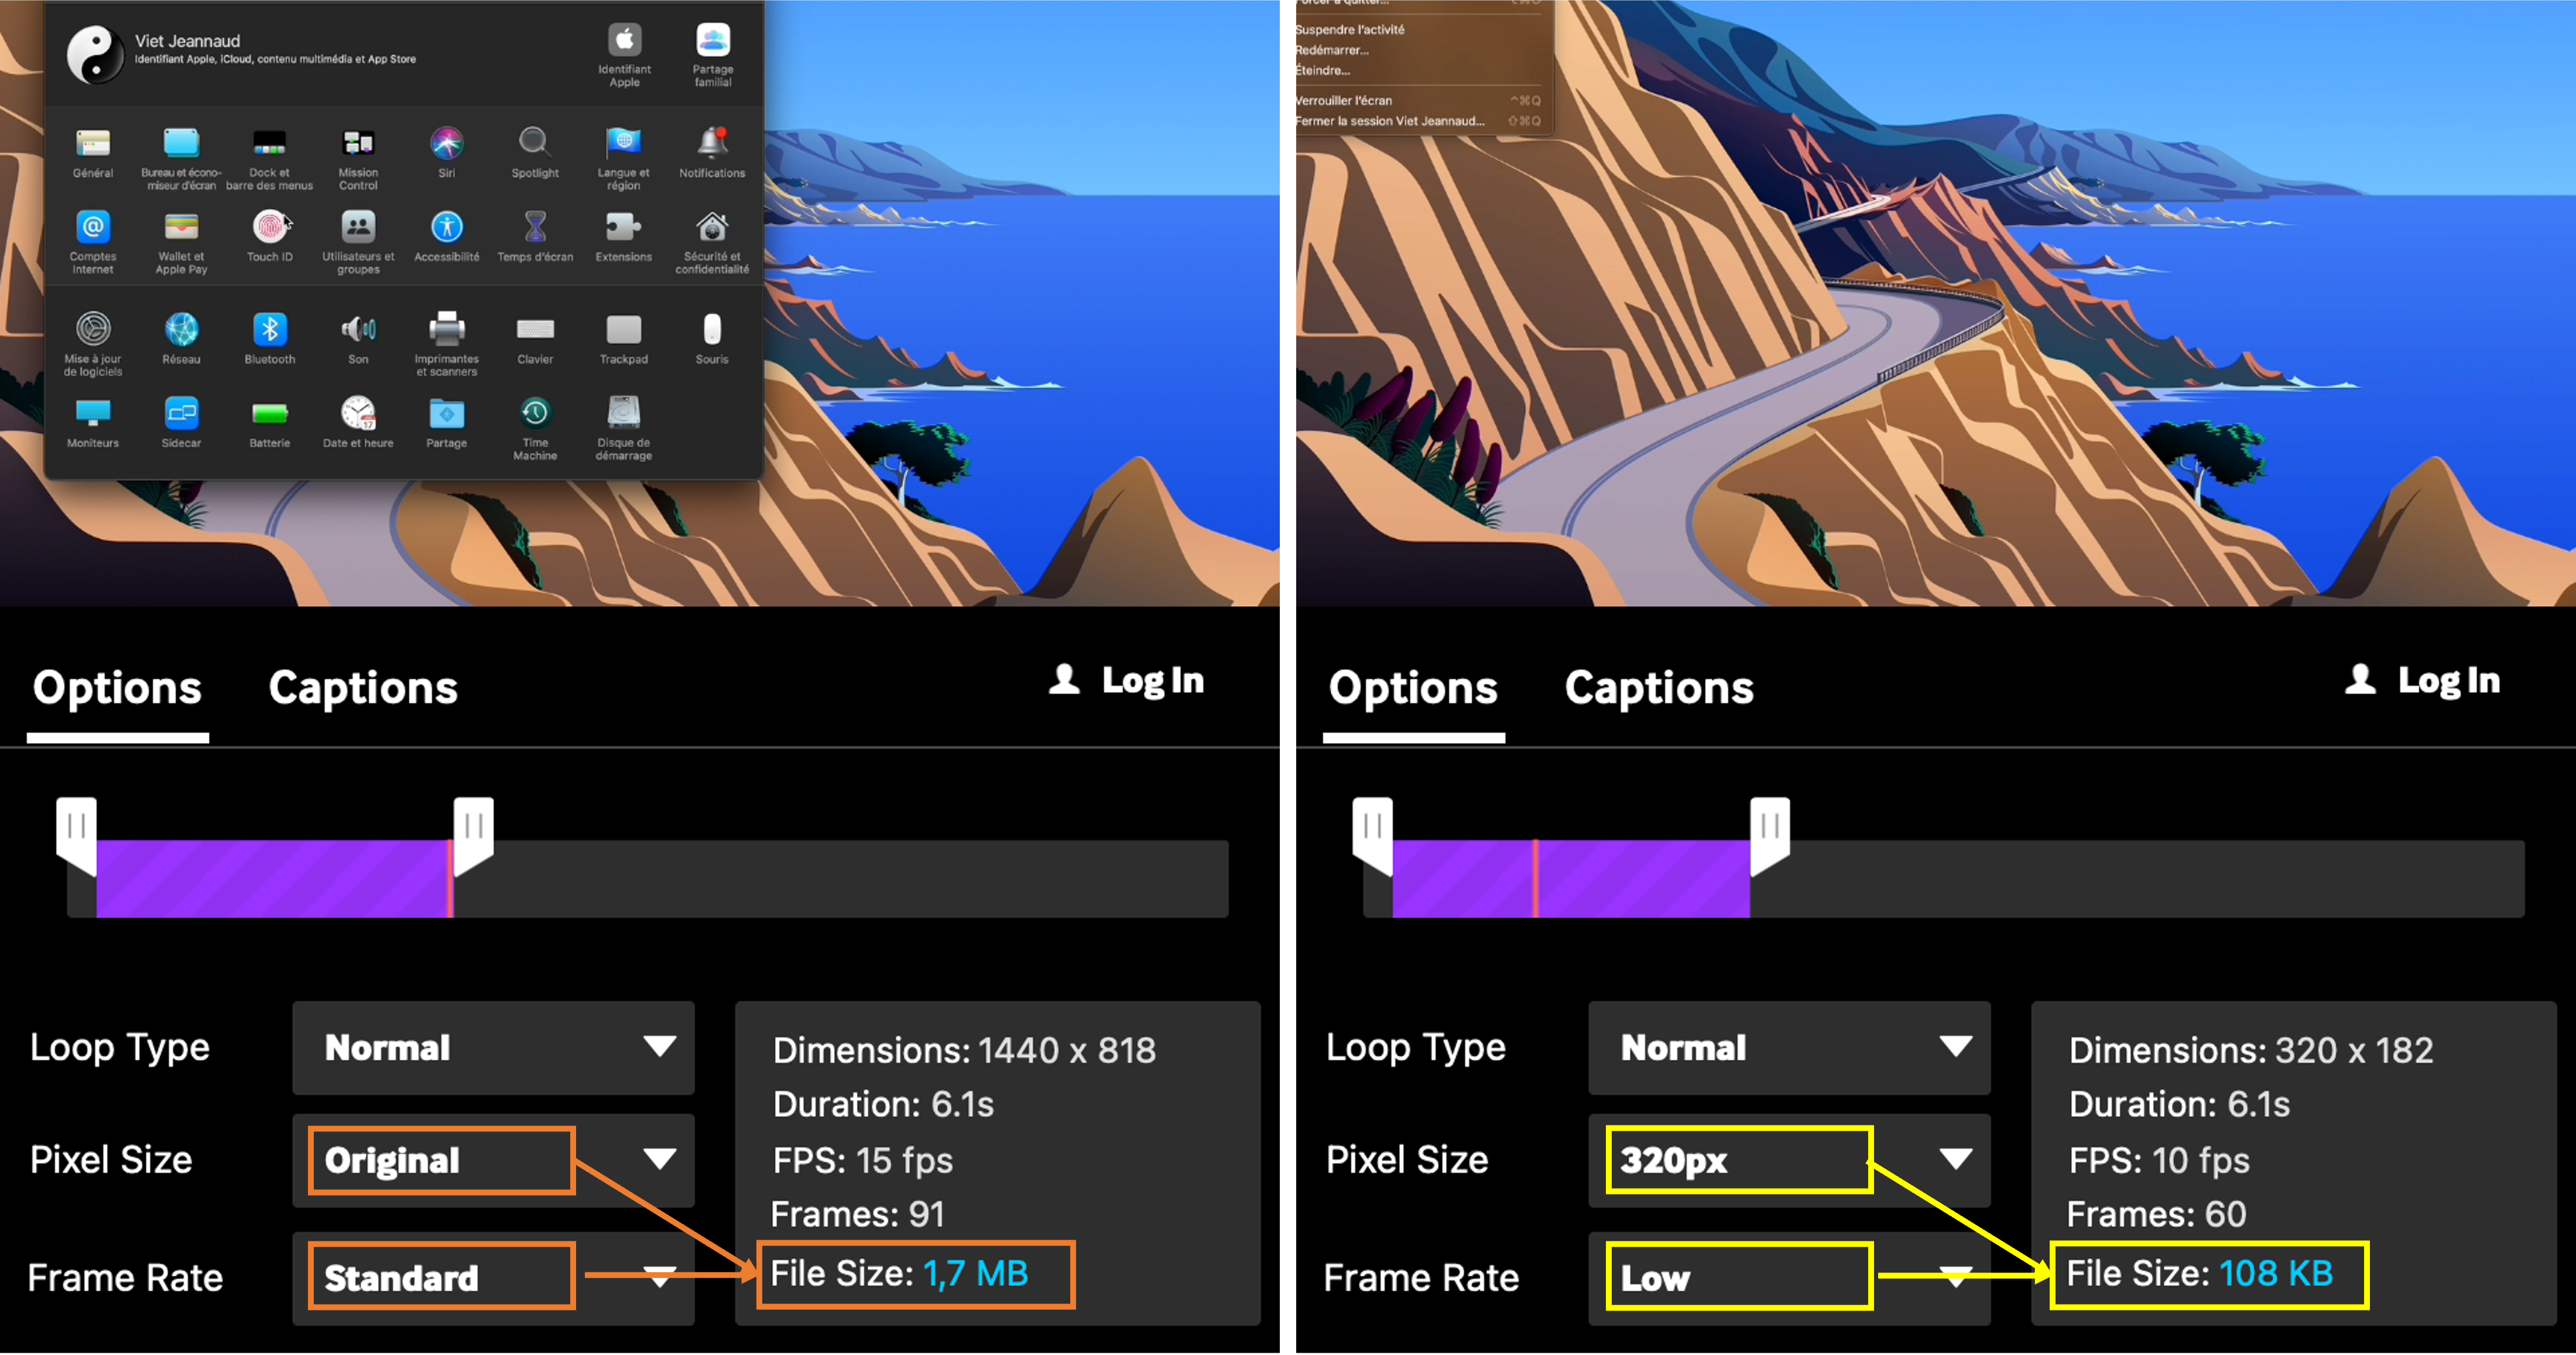Switch to left Captions tab
Screen dimensions: 2576x1355
363,688
